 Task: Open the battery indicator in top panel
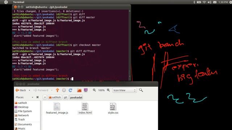point(199,2)
